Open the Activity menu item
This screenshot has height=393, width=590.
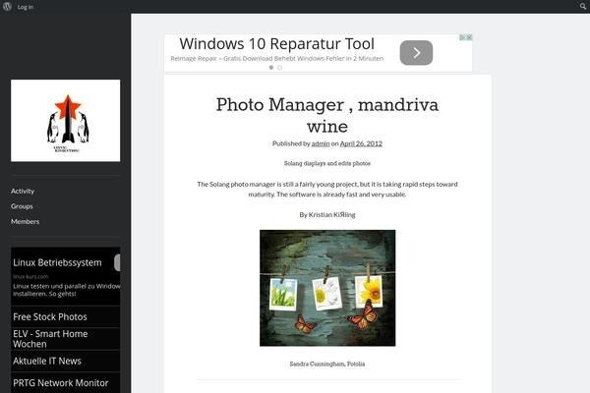(23, 191)
